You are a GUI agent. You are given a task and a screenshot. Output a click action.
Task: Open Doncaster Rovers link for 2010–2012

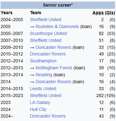pos(48,54)
